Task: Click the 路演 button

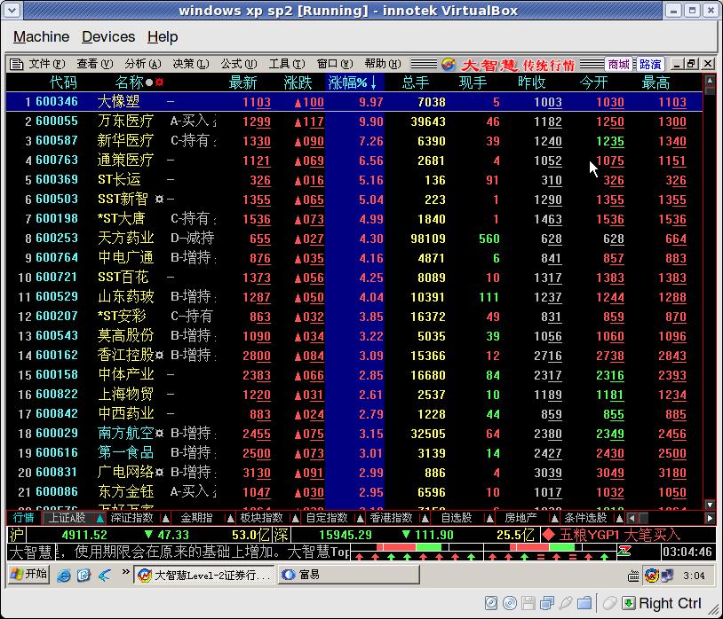Action: [x=650, y=64]
